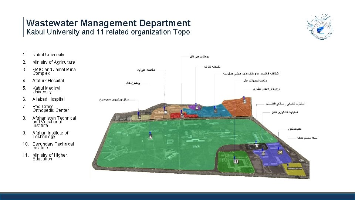Click map marker 1 in the large green zone

coord(151,137)
